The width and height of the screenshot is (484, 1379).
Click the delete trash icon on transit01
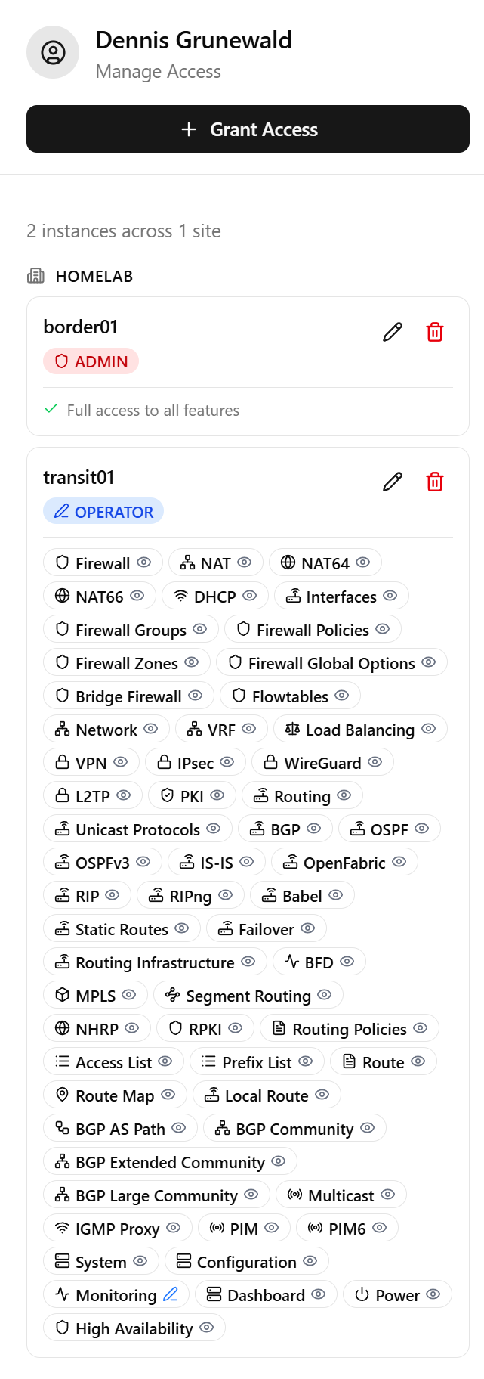(435, 482)
